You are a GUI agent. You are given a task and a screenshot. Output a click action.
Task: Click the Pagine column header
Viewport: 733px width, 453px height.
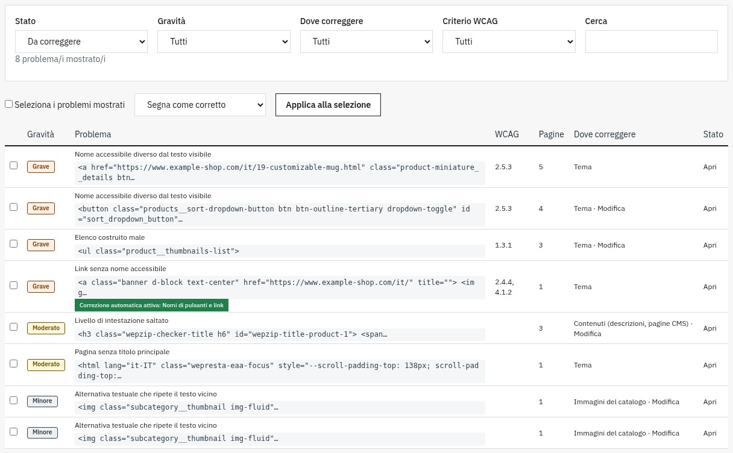pyautogui.click(x=552, y=134)
